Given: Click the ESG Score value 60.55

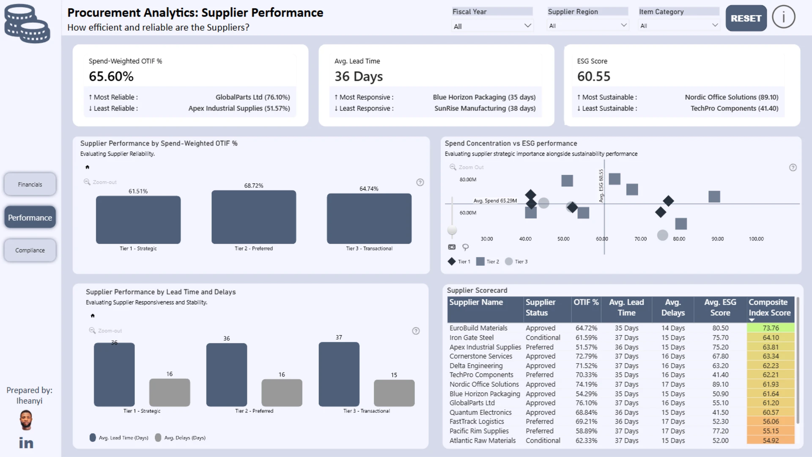Looking at the screenshot, I should pos(594,77).
